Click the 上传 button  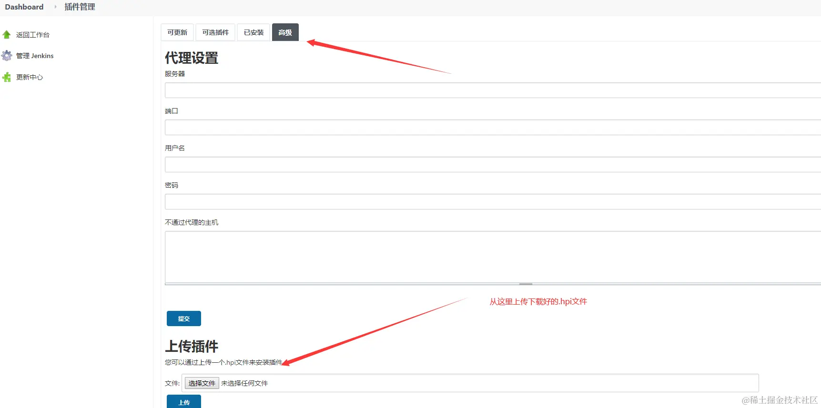184,401
